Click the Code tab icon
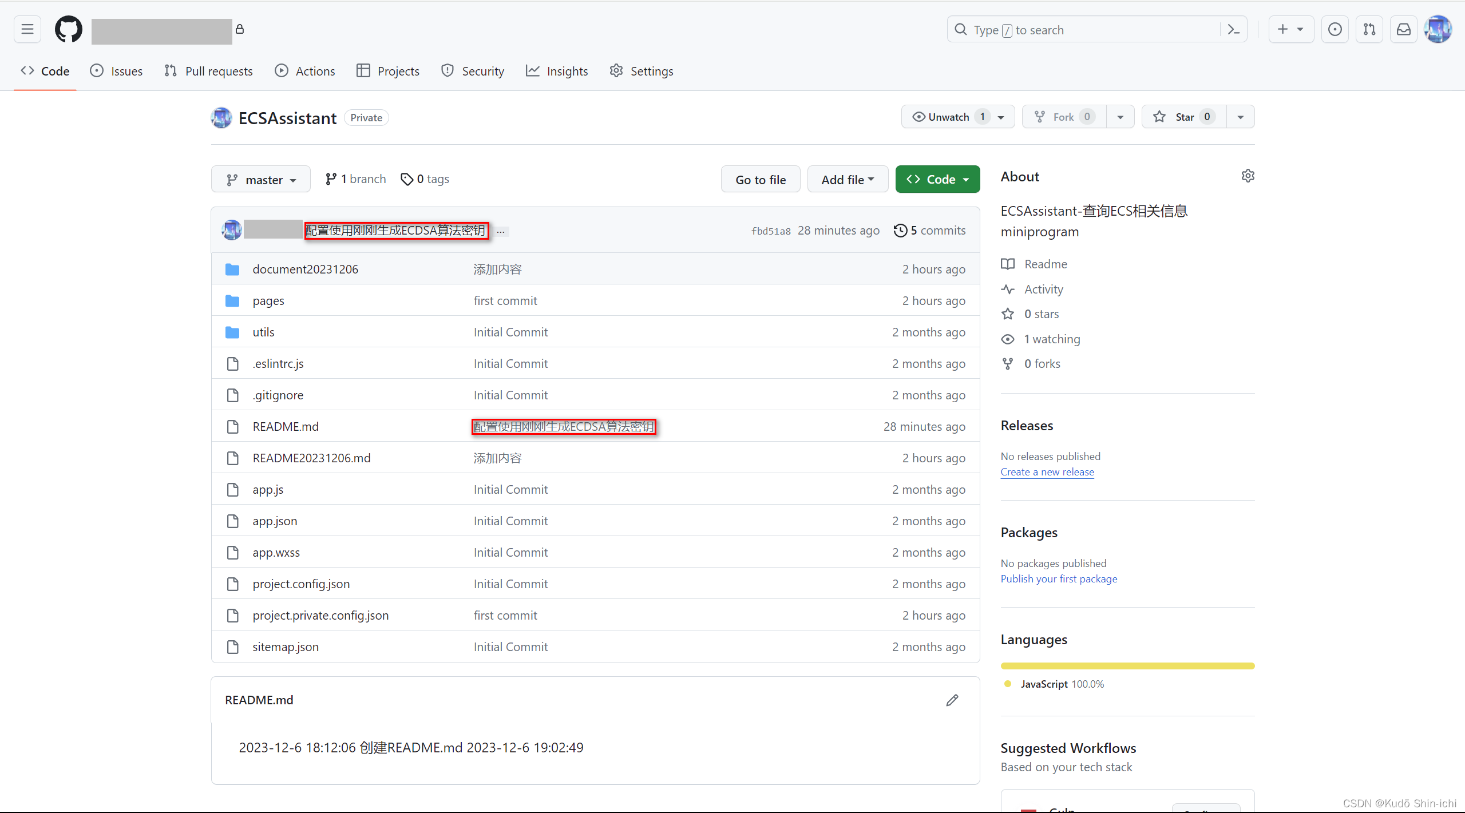1465x813 pixels. pyautogui.click(x=27, y=70)
